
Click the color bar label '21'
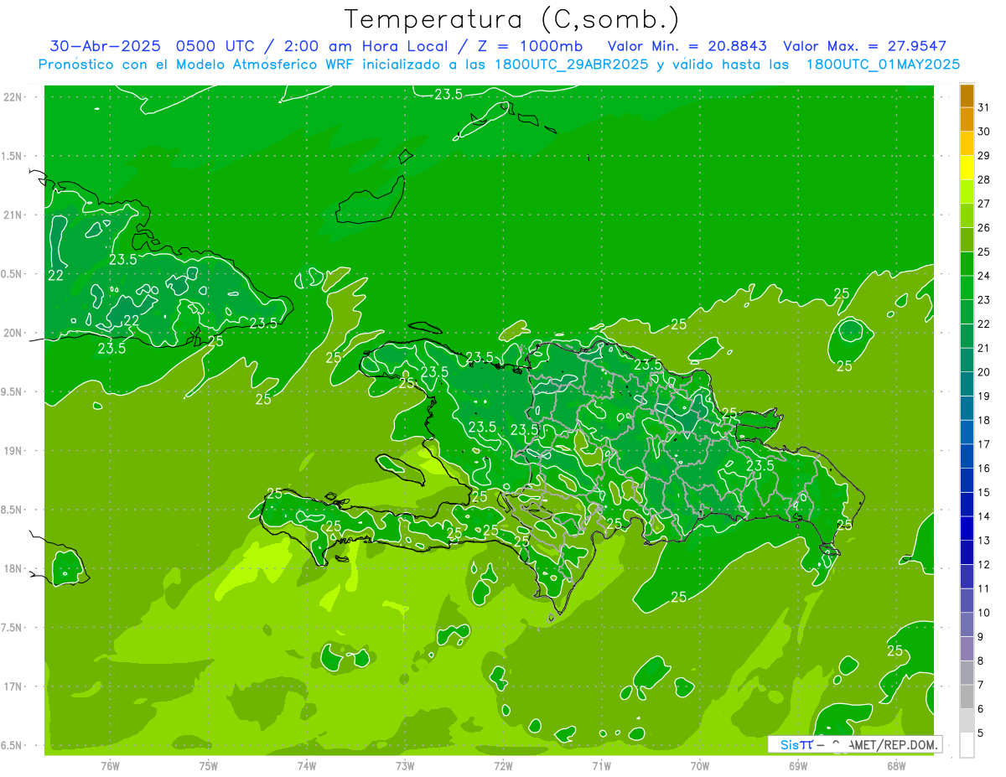(983, 348)
